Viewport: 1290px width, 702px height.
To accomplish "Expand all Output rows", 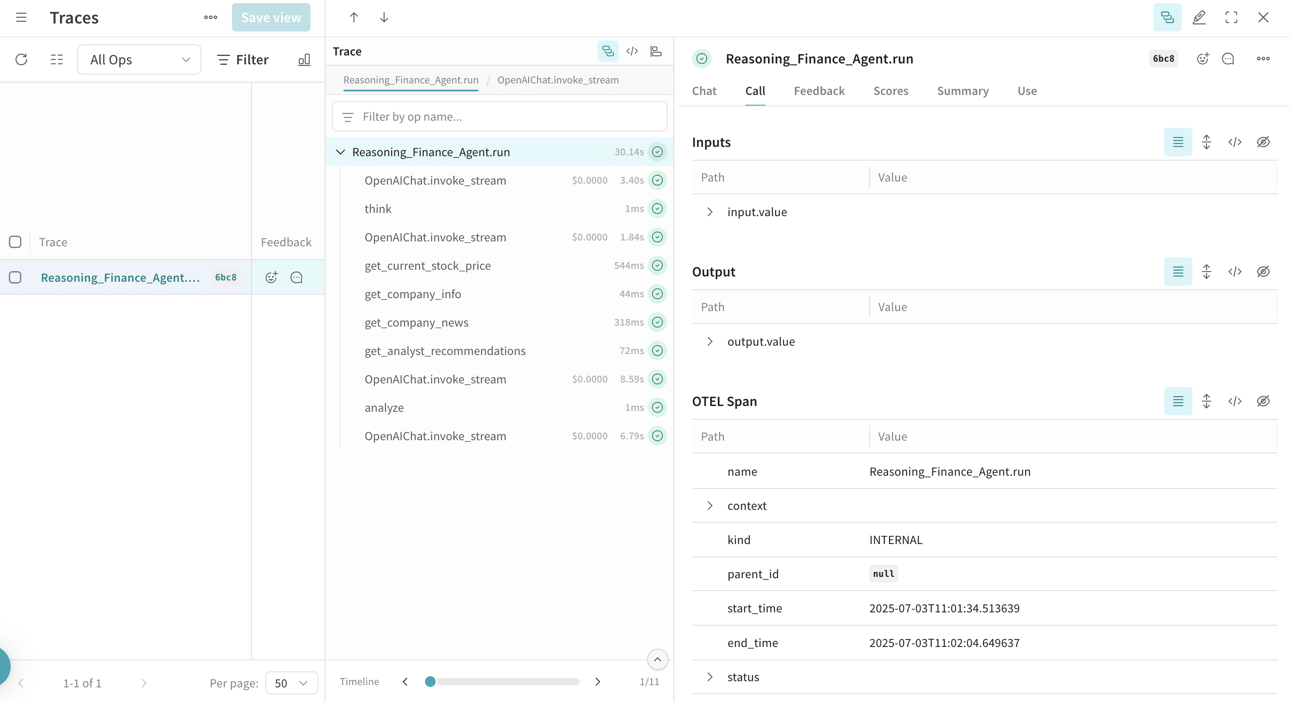I will tap(1206, 272).
